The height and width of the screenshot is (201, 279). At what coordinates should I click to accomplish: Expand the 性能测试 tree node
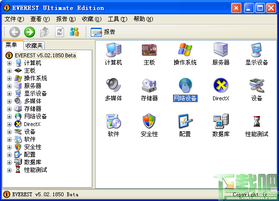tap(9, 170)
